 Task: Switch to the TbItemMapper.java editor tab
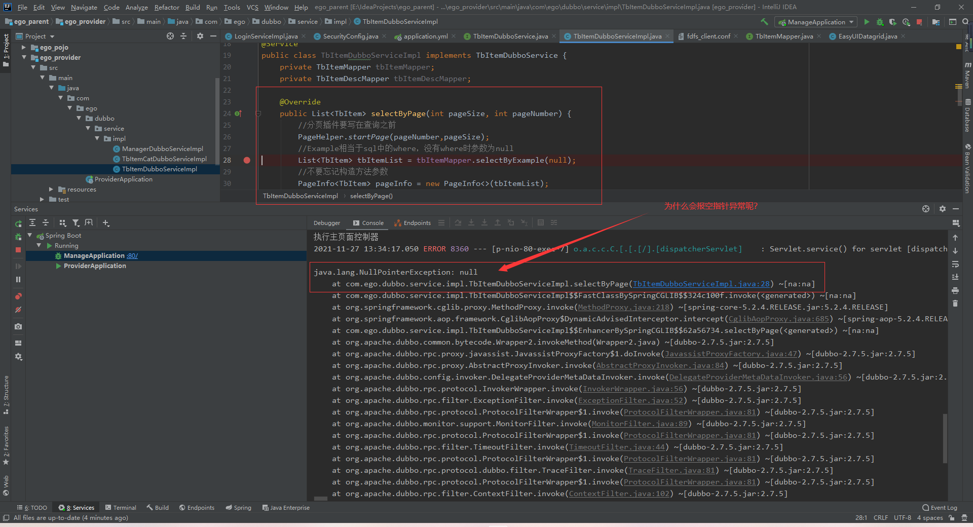coord(783,36)
